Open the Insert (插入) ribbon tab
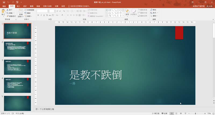 [18, 6]
